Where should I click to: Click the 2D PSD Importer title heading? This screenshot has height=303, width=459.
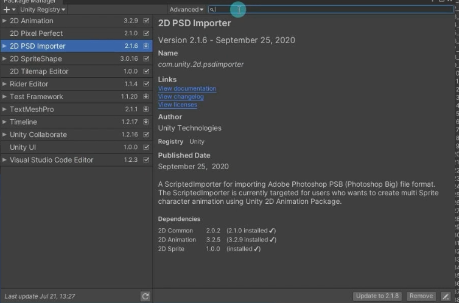point(194,23)
